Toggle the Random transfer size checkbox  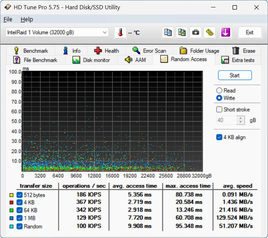(x=20, y=227)
